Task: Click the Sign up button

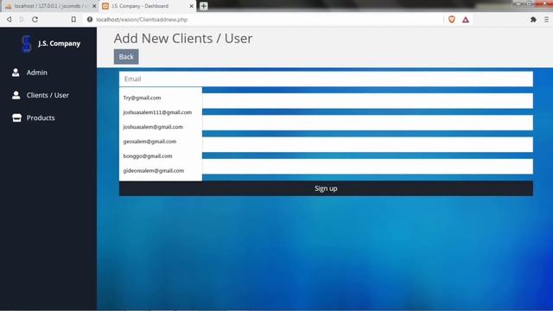Action: point(326,188)
